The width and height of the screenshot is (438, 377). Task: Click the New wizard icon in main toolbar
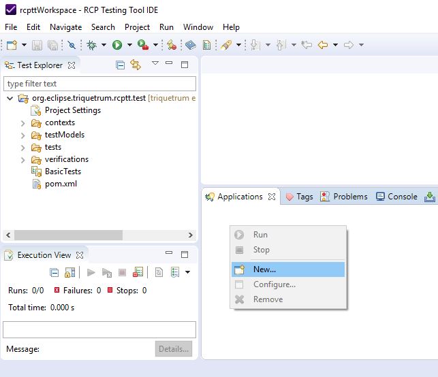coord(11,45)
